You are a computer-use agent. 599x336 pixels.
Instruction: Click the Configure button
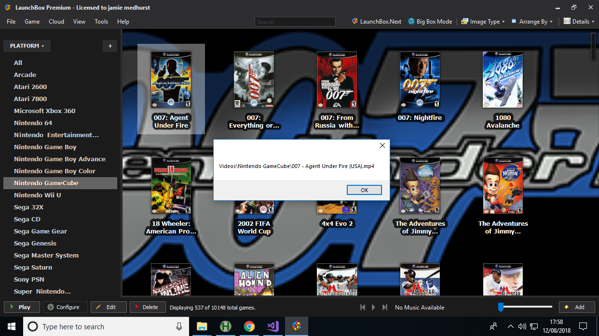65,307
